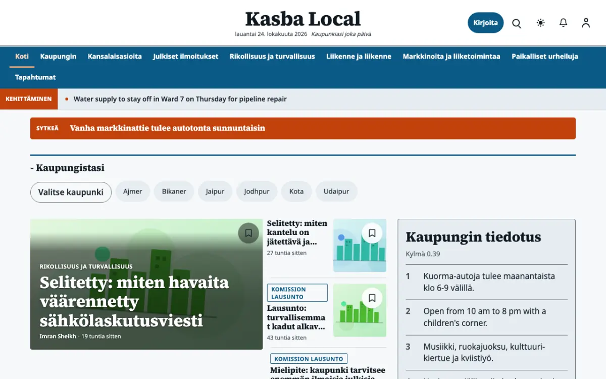The image size is (606, 379).
Task: Bookmark the 'Selitetty: miten kantelu' article
Action: point(372,233)
